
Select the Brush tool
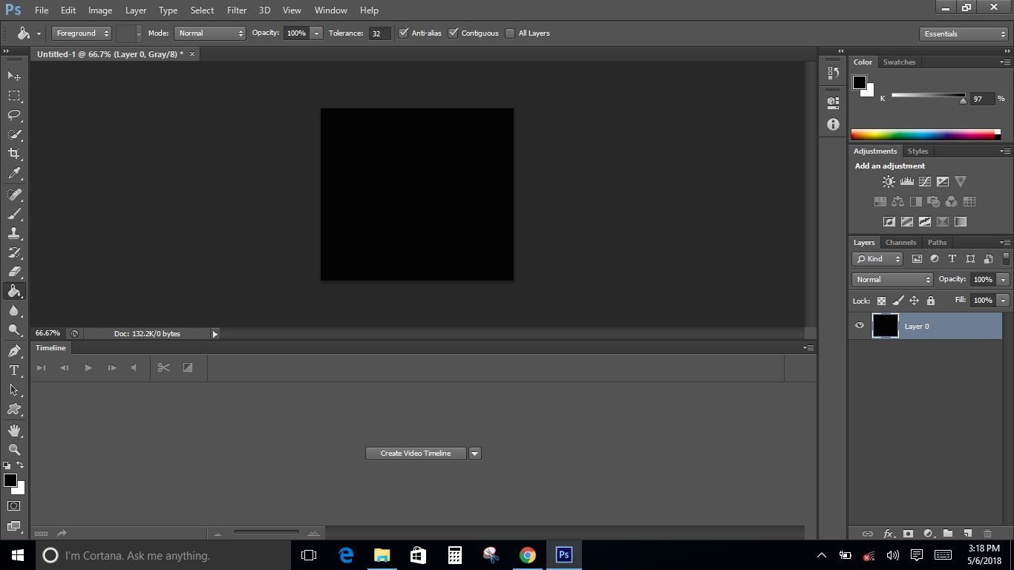point(14,214)
